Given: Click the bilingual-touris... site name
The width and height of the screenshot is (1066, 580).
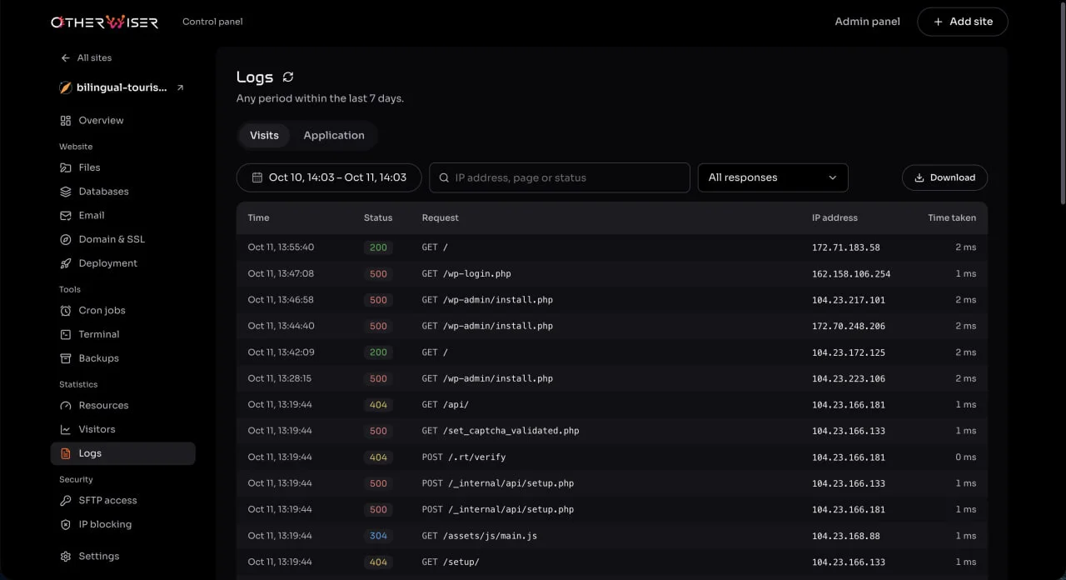Looking at the screenshot, I should click(x=122, y=87).
